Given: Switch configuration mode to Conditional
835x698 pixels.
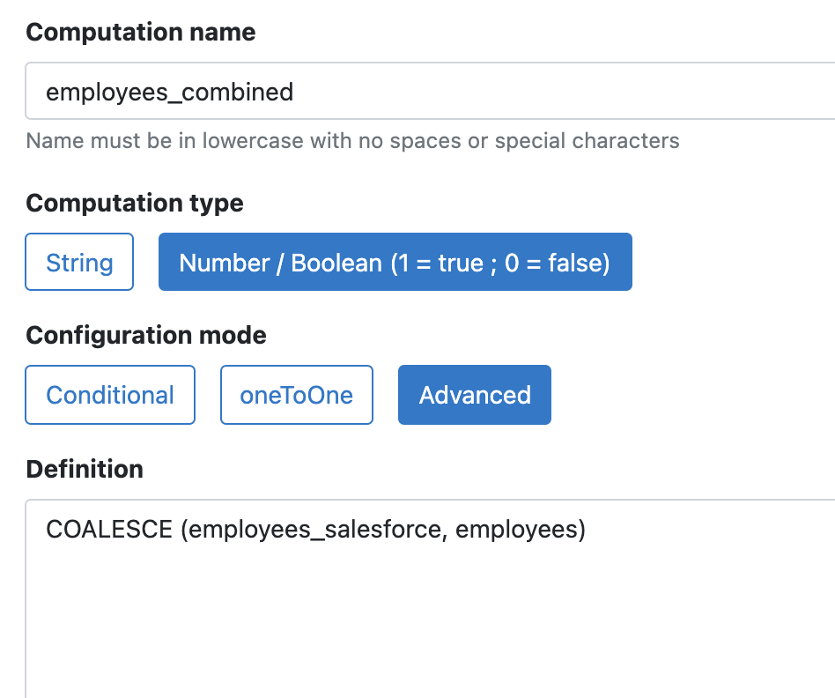Looking at the screenshot, I should (x=110, y=396).
